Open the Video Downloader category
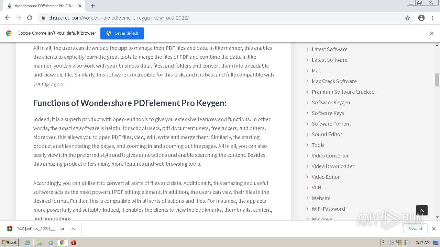This screenshot has width=440, height=247. pos(333,166)
